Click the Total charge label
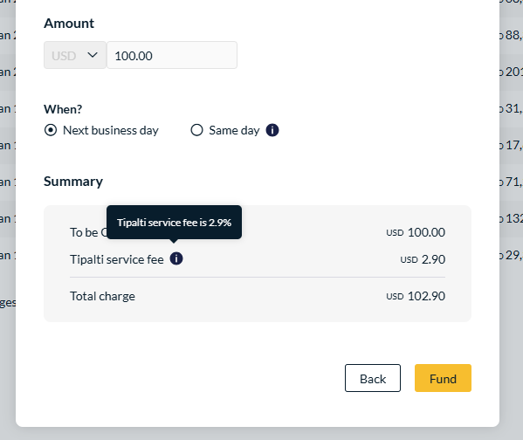 [x=102, y=296]
